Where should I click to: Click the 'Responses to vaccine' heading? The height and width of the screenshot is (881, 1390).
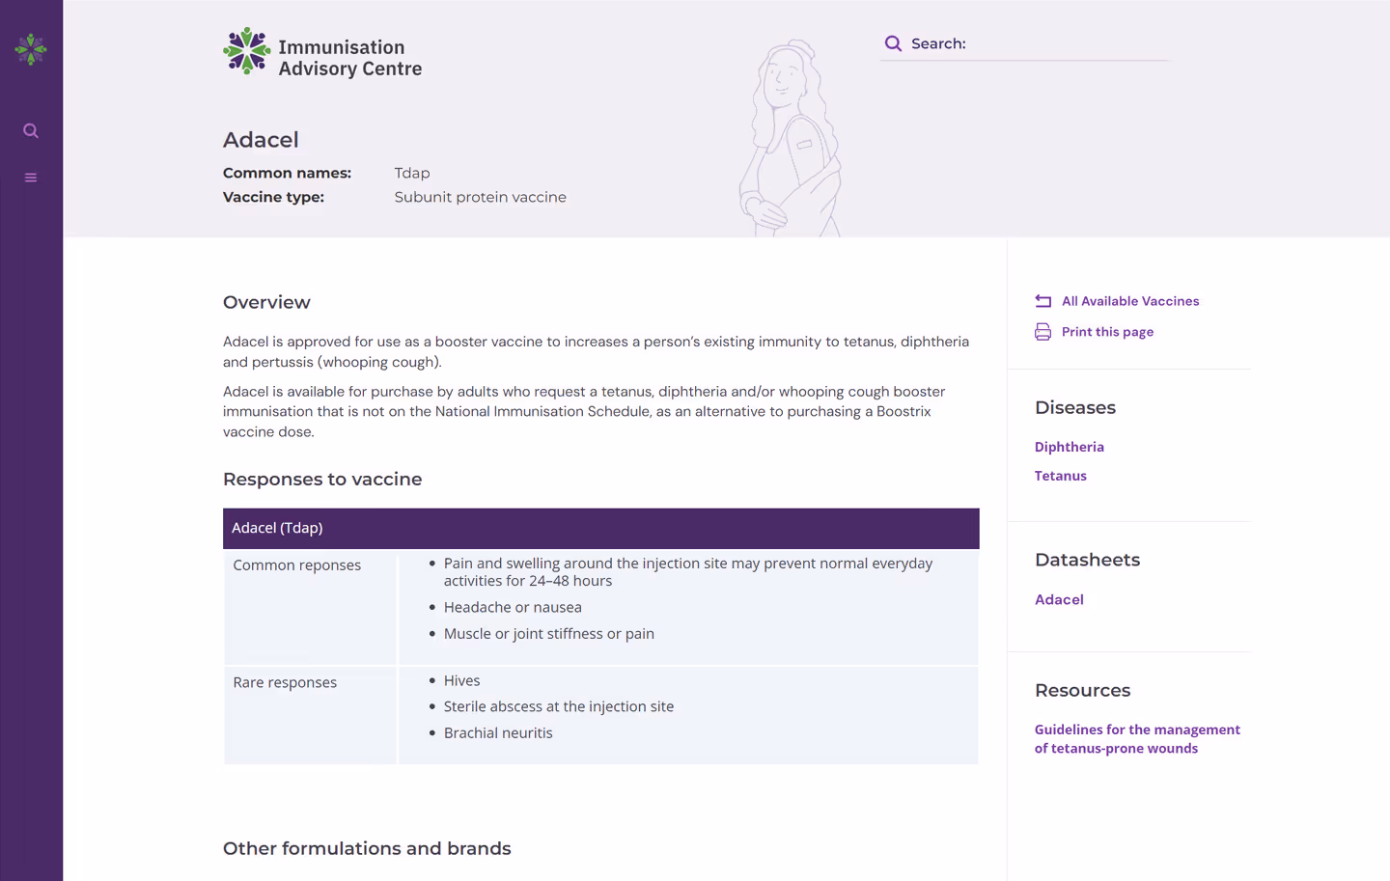322,480
